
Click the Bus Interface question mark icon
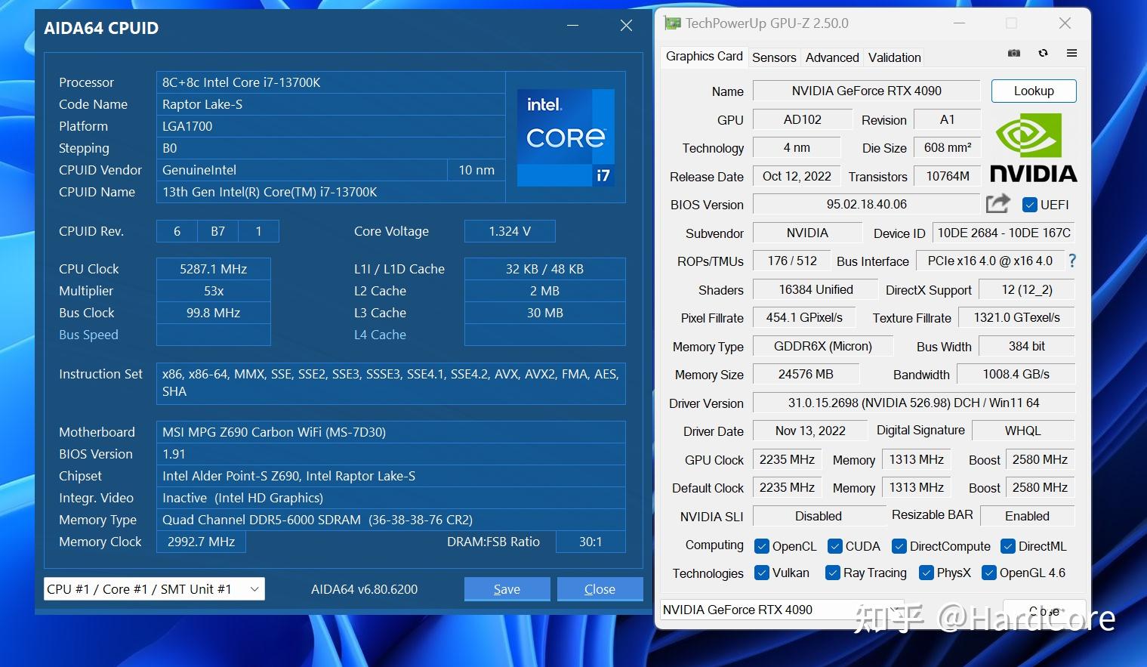tap(1072, 261)
